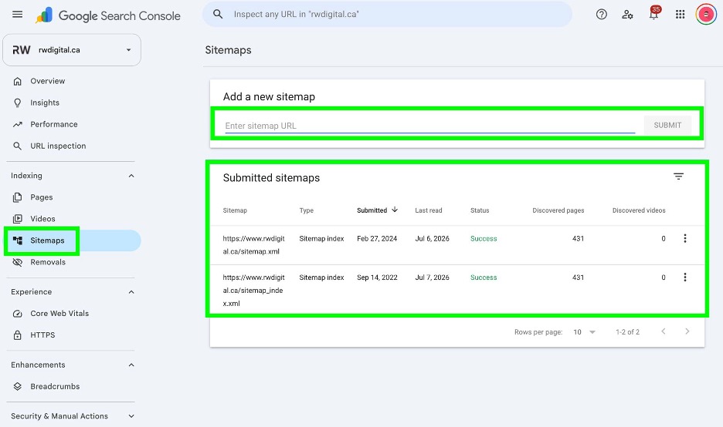Viewport: 723px width, 427px height.
Task: Open Performance report in sidebar
Action: coord(54,124)
